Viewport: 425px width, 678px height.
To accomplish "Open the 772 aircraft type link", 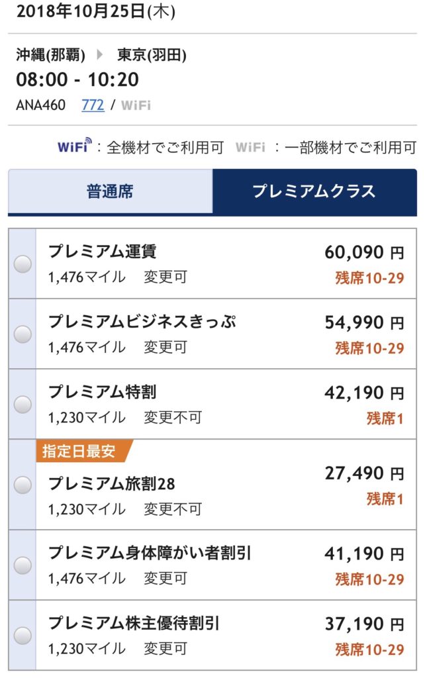I will (93, 105).
